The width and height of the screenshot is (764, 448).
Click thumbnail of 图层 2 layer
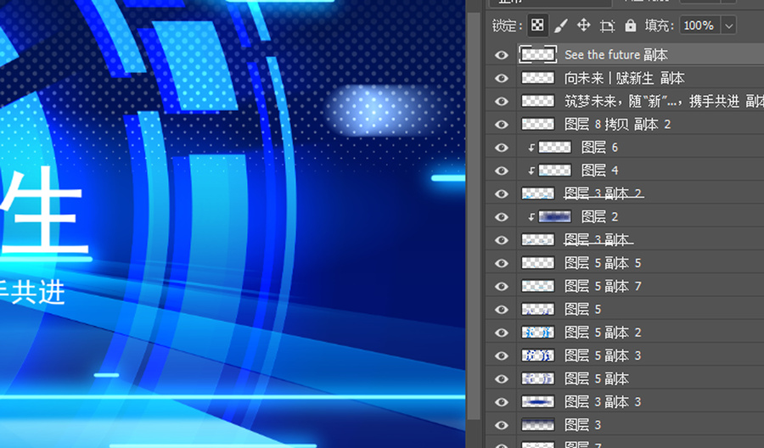click(x=555, y=216)
